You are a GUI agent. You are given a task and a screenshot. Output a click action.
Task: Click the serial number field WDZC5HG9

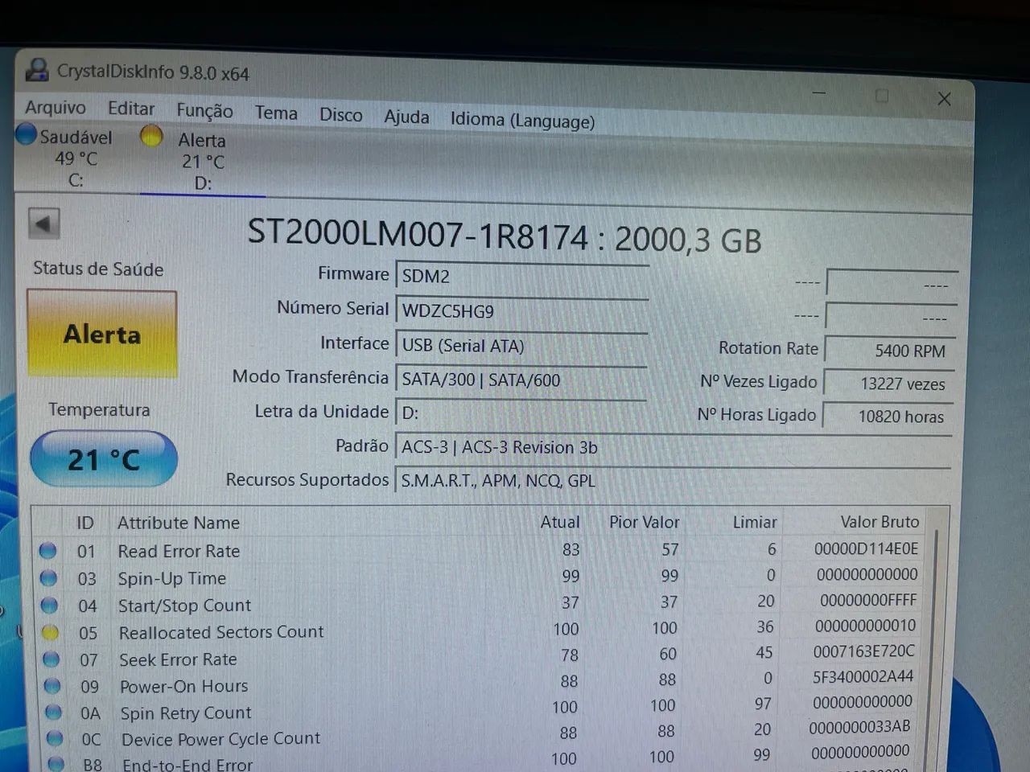pyautogui.click(x=521, y=310)
